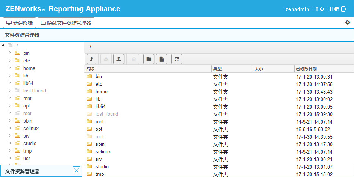Open the settings gear icon
Image resolution: width=354 pixels, height=177 pixels.
click(x=348, y=23)
